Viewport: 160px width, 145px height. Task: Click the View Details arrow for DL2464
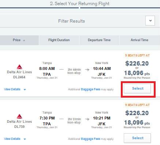pos(25,90)
